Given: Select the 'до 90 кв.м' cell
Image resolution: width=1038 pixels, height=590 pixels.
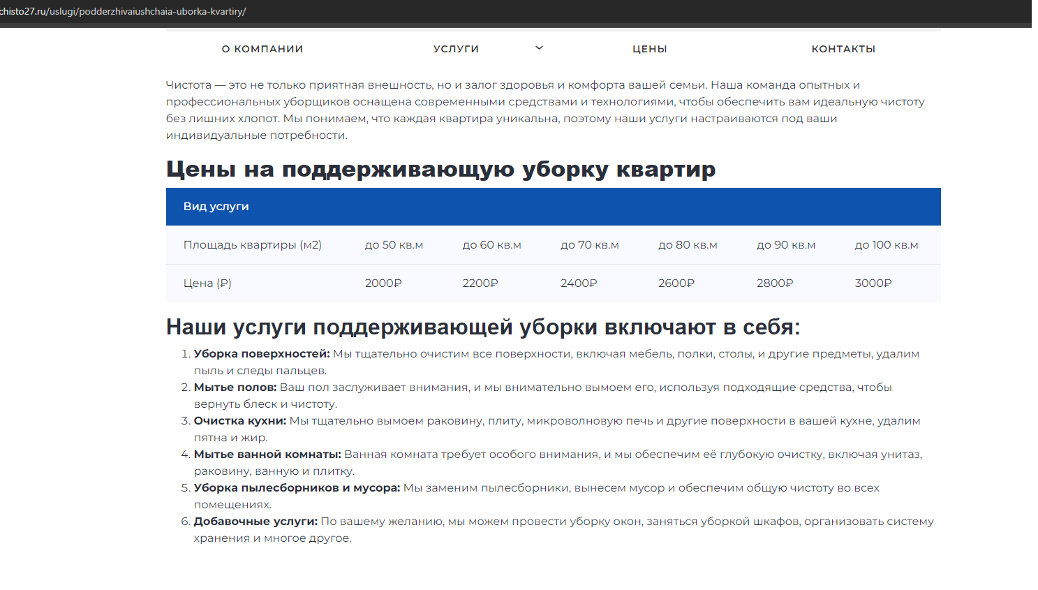Looking at the screenshot, I should (x=786, y=245).
